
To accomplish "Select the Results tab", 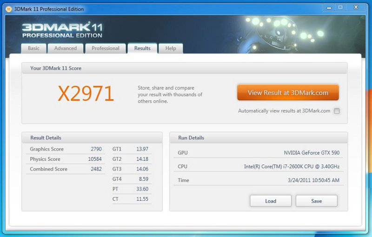I will tap(142, 48).
